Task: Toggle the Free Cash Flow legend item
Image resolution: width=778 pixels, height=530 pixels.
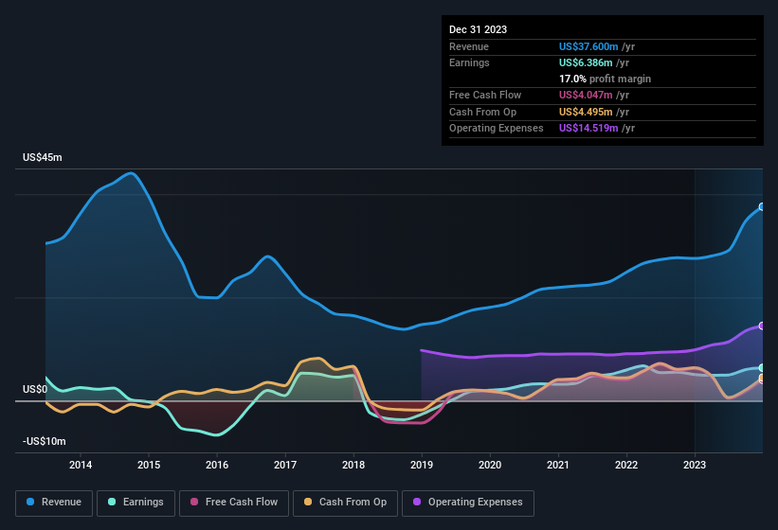Action: click(236, 503)
